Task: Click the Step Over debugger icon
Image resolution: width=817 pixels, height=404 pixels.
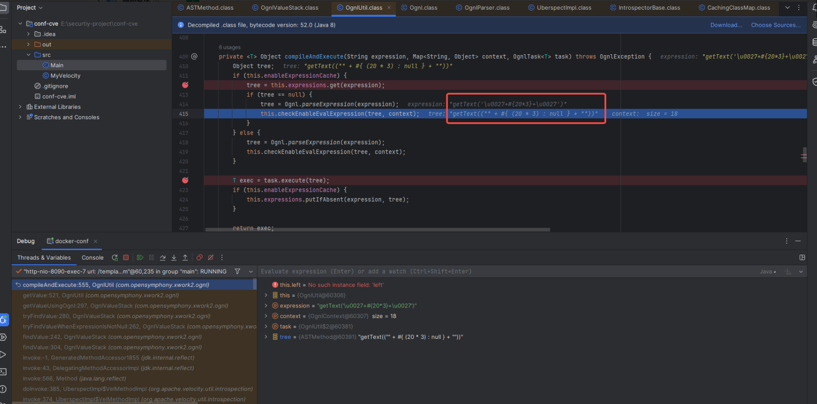Action: [x=163, y=258]
